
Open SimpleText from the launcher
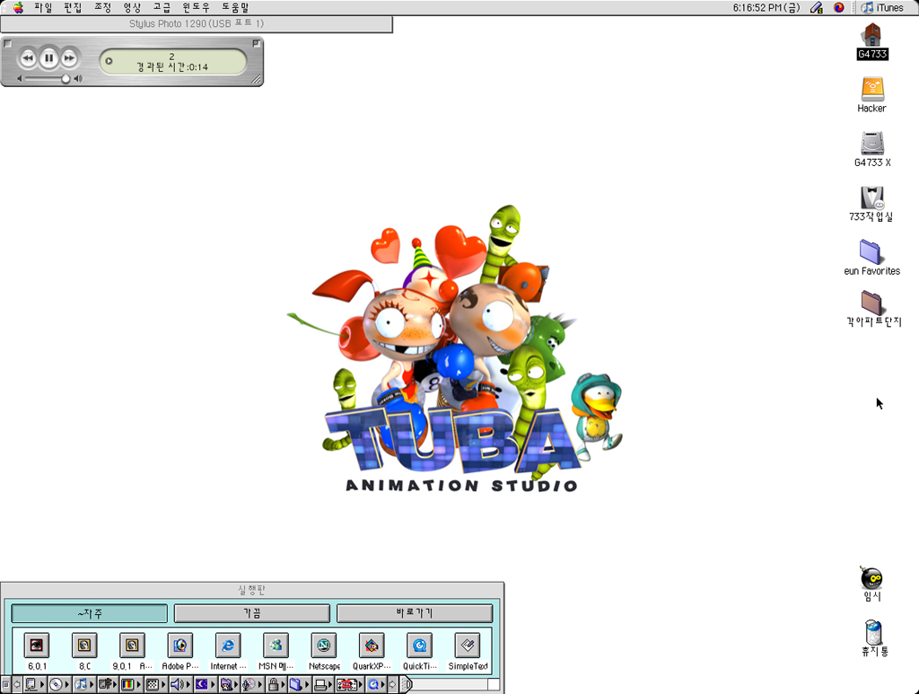pos(468,646)
